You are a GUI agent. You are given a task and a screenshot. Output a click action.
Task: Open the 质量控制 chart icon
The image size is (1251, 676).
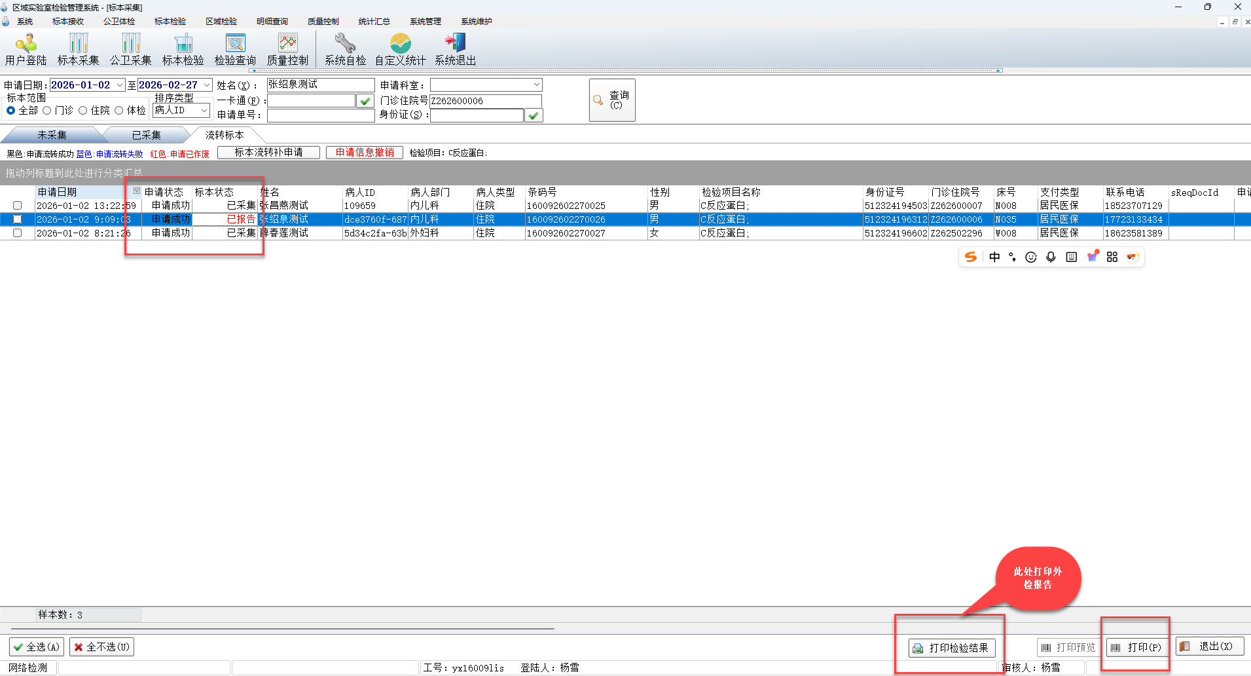tap(287, 50)
